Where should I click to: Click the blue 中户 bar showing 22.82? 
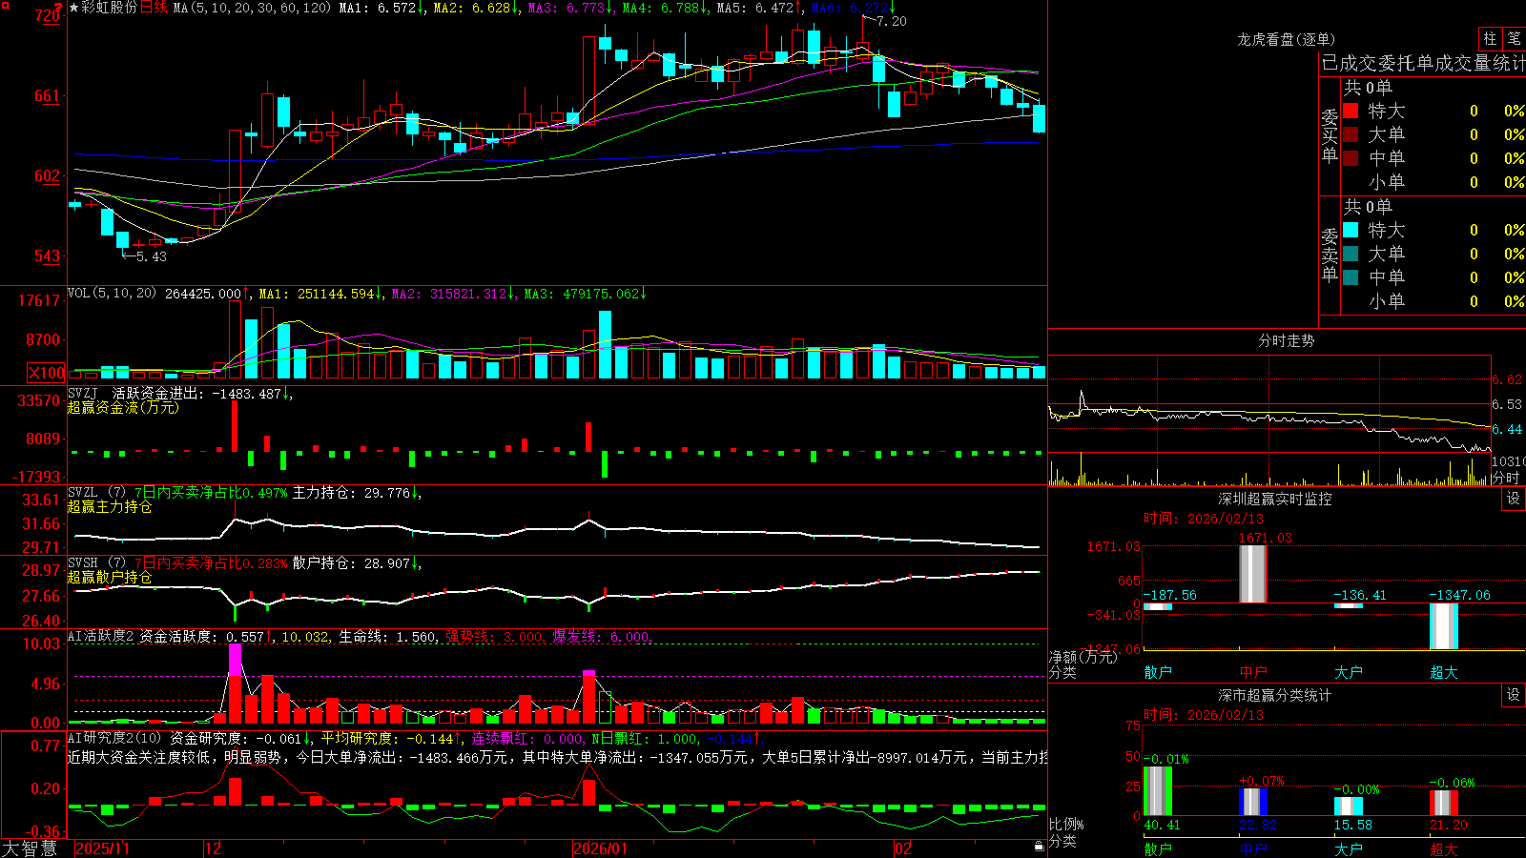pyautogui.click(x=1253, y=802)
